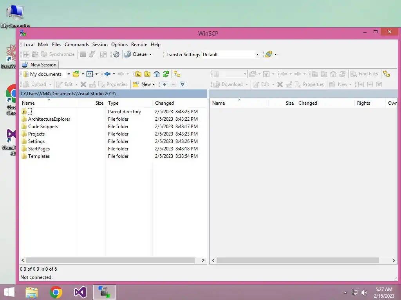Image resolution: width=401 pixels, height=300 pixels.
Task: Click the local Unselect Files minus icon
Action: pos(173,84)
